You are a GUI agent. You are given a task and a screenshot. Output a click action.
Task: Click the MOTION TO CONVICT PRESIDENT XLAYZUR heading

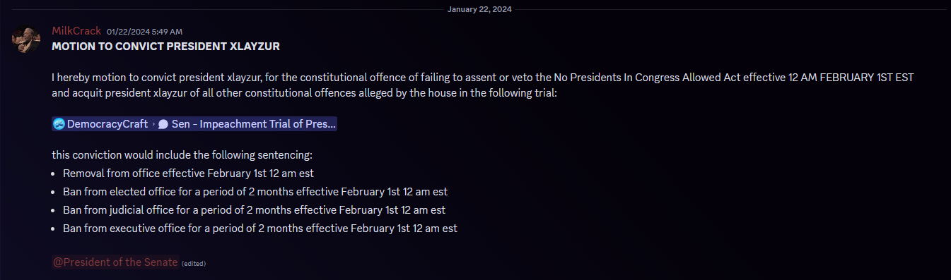pyautogui.click(x=166, y=47)
